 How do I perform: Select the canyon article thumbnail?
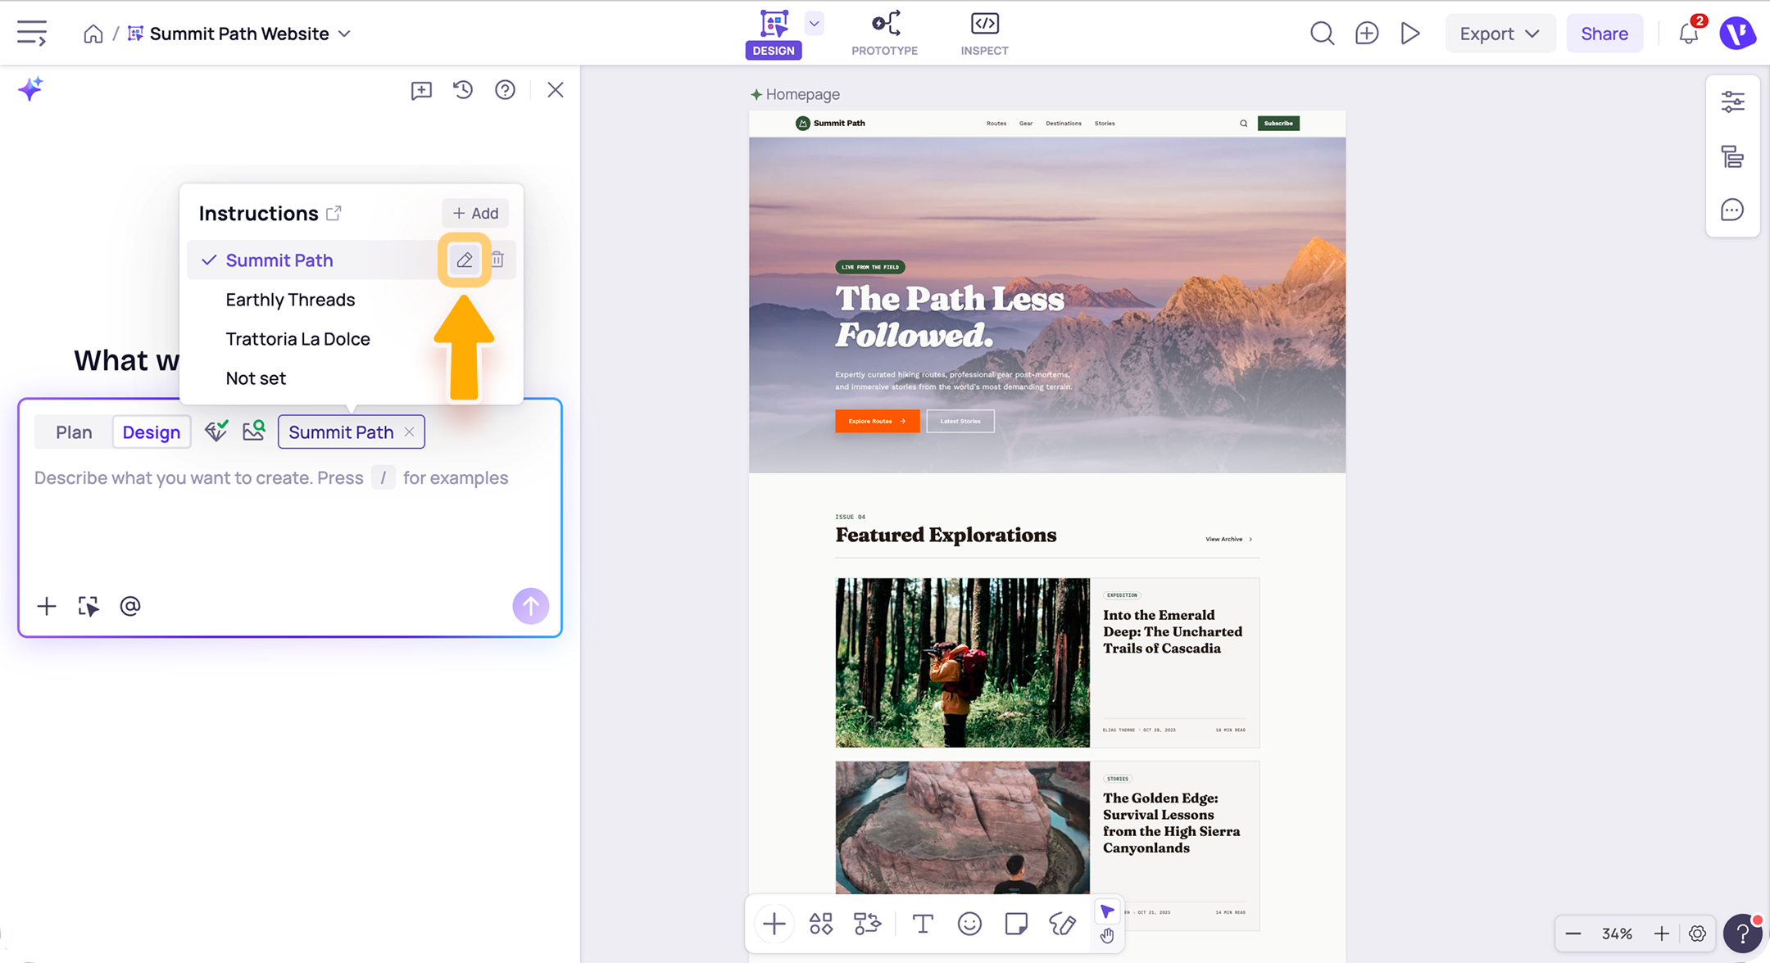coord(963,828)
